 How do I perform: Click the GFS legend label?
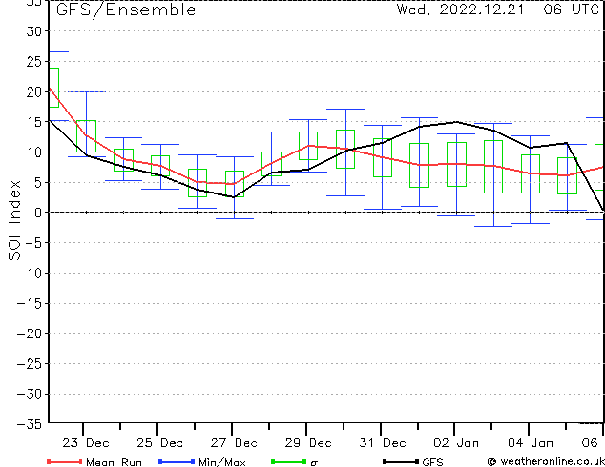pos(433,462)
